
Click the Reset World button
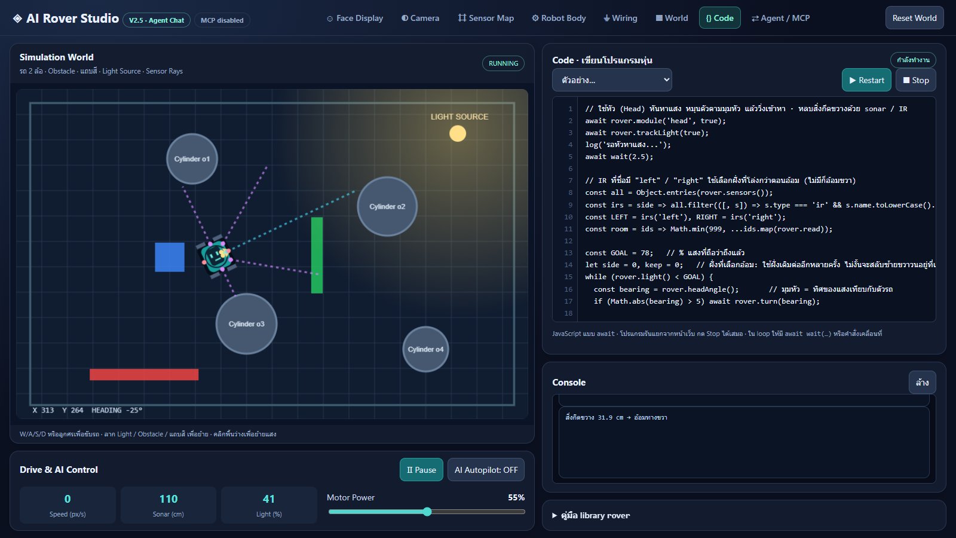point(915,18)
